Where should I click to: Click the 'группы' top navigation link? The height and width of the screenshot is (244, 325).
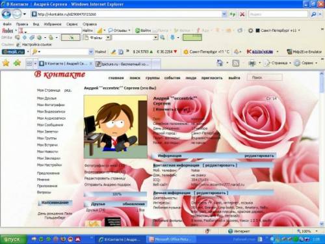tap(153, 78)
